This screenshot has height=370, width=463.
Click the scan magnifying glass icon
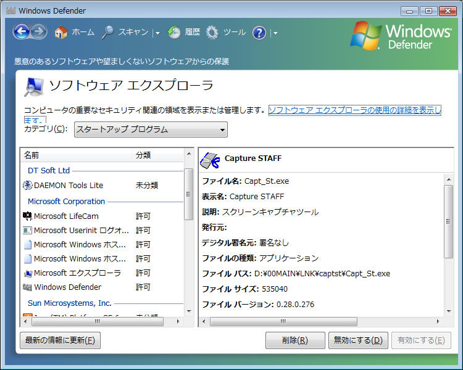point(107,32)
